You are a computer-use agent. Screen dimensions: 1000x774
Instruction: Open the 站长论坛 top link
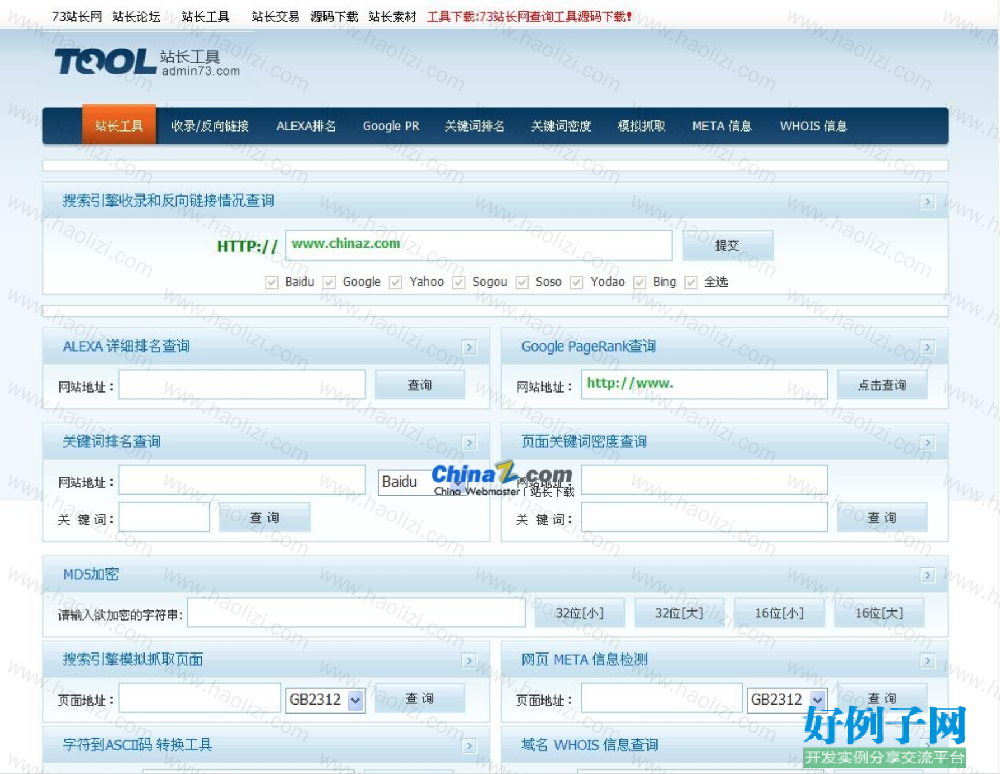pos(136,16)
